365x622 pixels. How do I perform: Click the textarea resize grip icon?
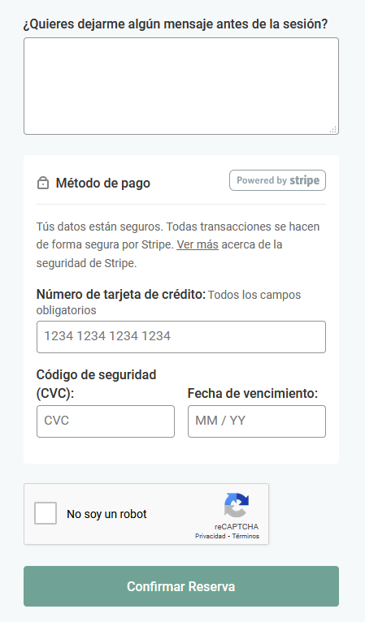(x=333, y=129)
